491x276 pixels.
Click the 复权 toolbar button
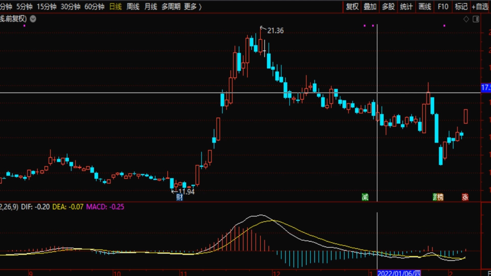352,7
